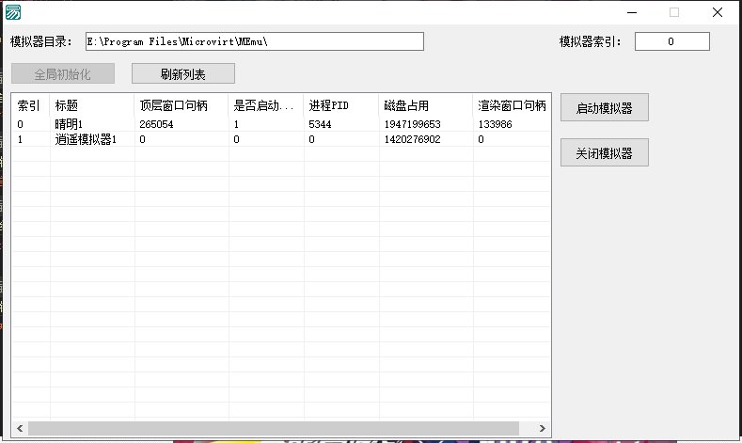Click the PID value 5344 cell
The image size is (742, 443).
pyautogui.click(x=321, y=124)
